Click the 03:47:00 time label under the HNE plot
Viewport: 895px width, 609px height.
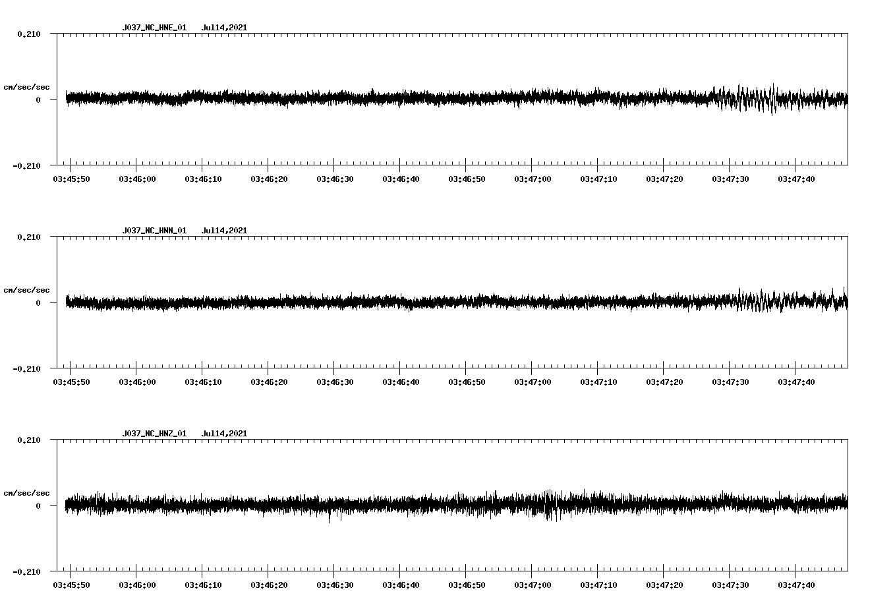pos(533,179)
